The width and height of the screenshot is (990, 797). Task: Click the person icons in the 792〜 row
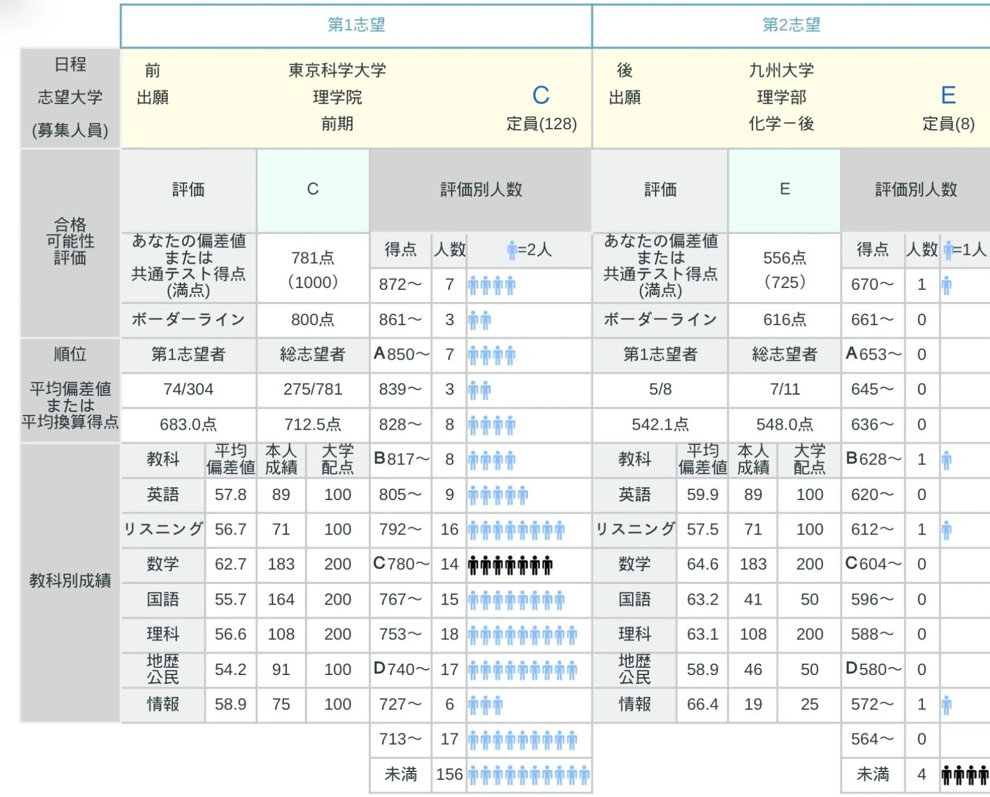[x=516, y=530]
